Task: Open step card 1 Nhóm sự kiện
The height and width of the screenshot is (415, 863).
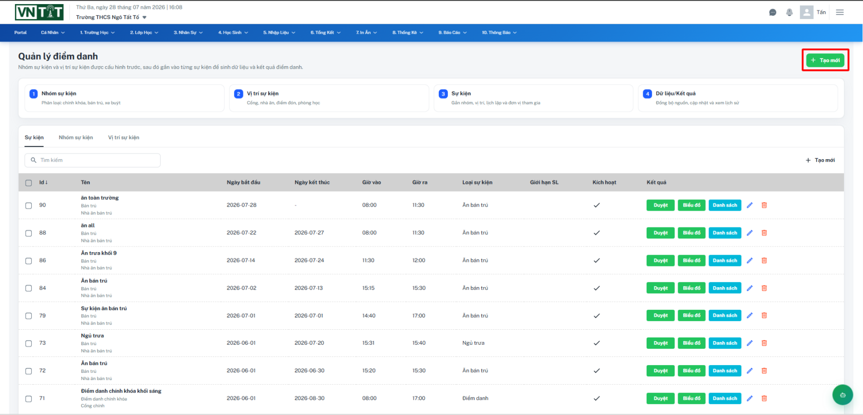Action: click(x=124, y=98)
